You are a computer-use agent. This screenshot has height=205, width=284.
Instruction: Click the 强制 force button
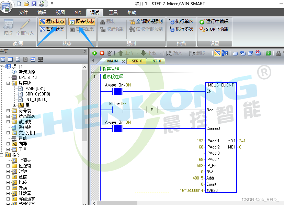(x=107, y=22)
